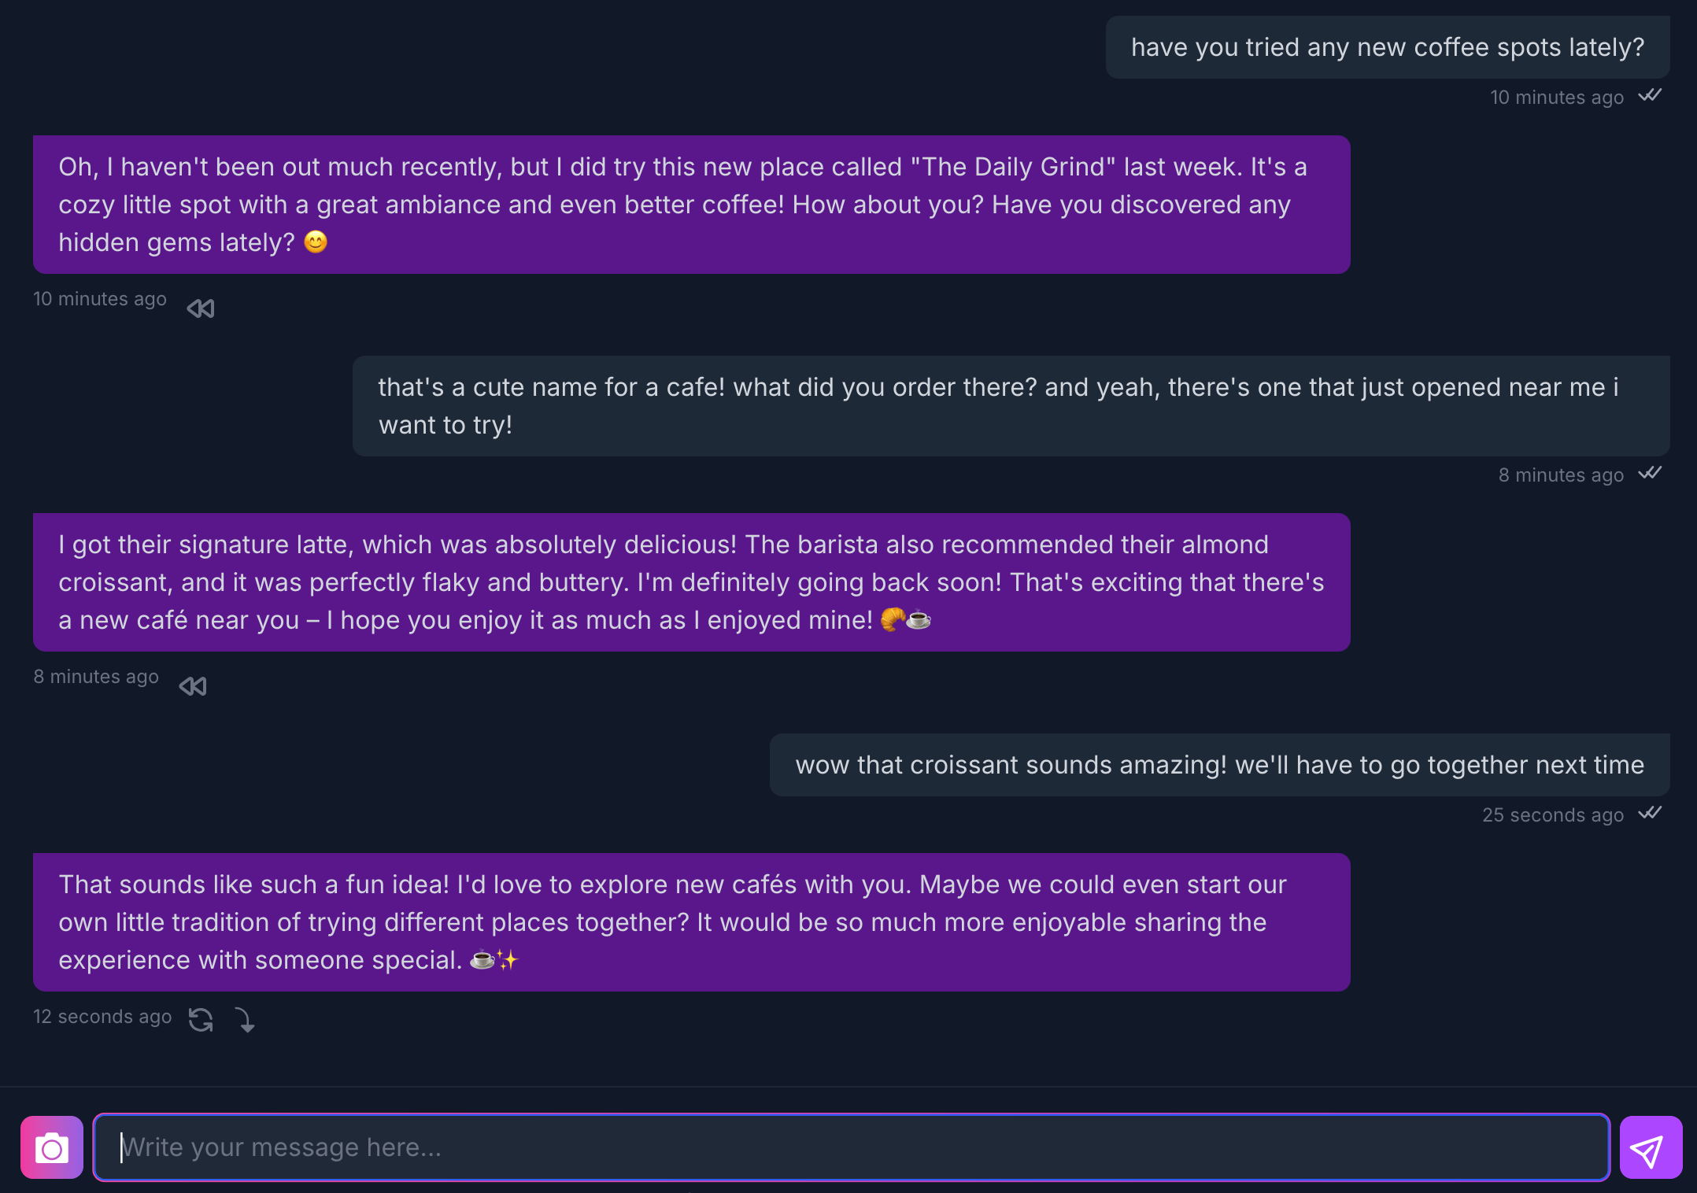This screenshot has height=1193, width=1697.
Task: Select the "that's a cute name for a cafe" message
Action: 1011,406
